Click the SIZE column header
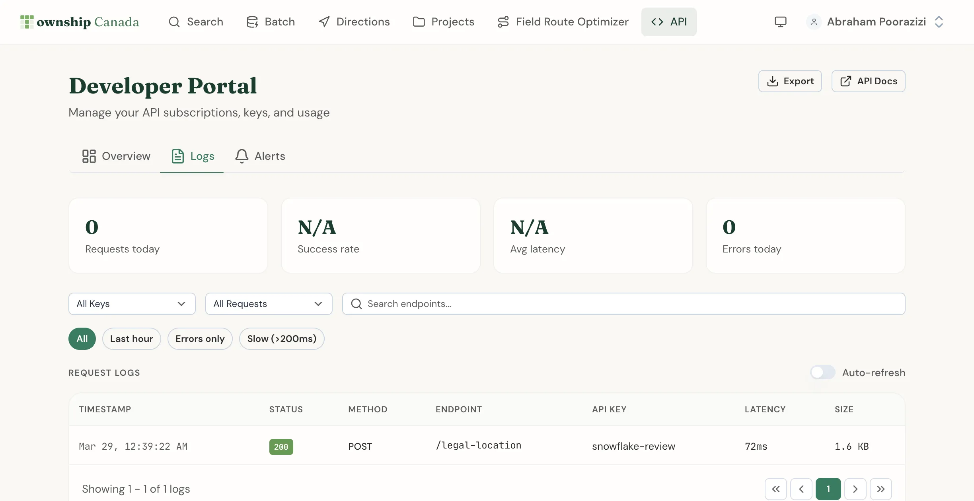This screenshot has height=501, width=974. 844,410
